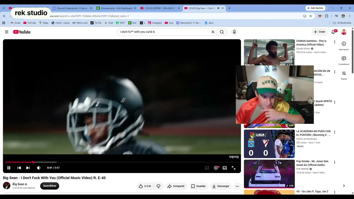
Task: Save the video with Guardar
Action: coord(199,186)
